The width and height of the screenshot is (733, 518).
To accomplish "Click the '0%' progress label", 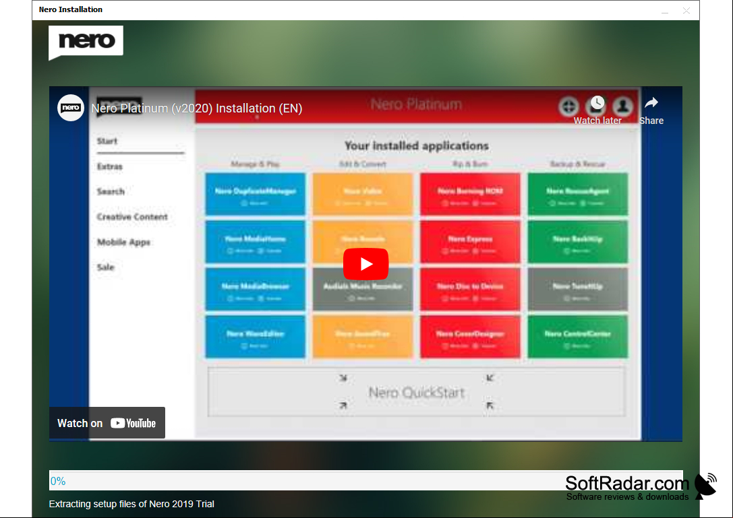I will coord(58,481).
